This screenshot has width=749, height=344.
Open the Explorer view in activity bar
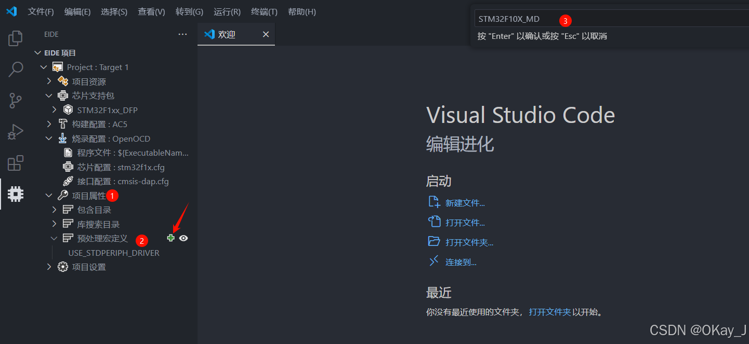pyautogui.click(x=16, y=38)
